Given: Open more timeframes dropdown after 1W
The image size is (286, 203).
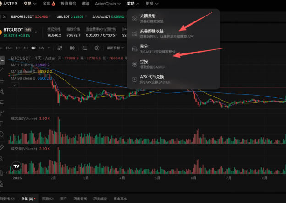Looking at the screenshot, I should 49,48.
